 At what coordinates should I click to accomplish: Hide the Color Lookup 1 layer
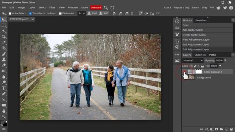pos(184,72)
